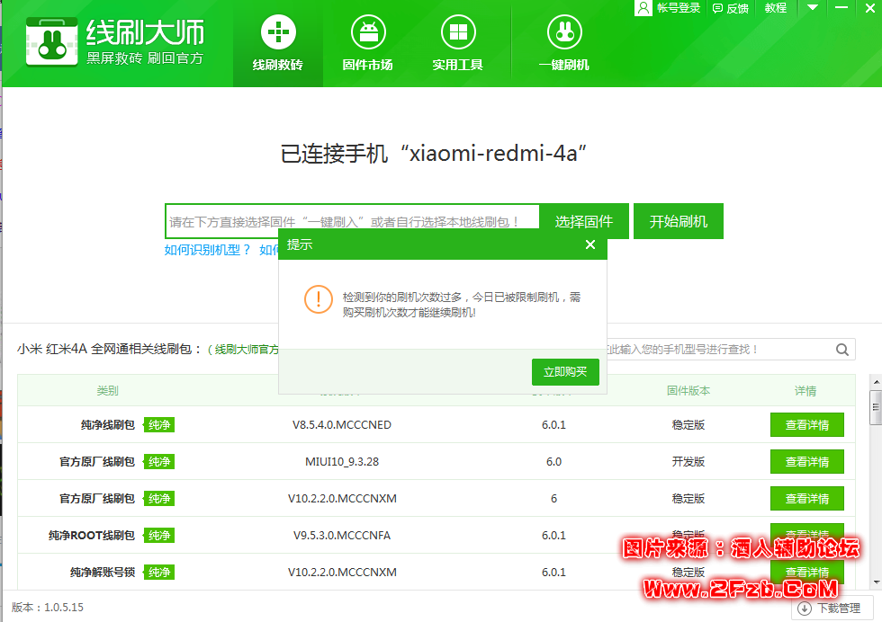Viewport: 882px width, 622px height.
Task: Open the 教程 tutorial menu item
Action: pyautogui.click(x=776, y=8)
